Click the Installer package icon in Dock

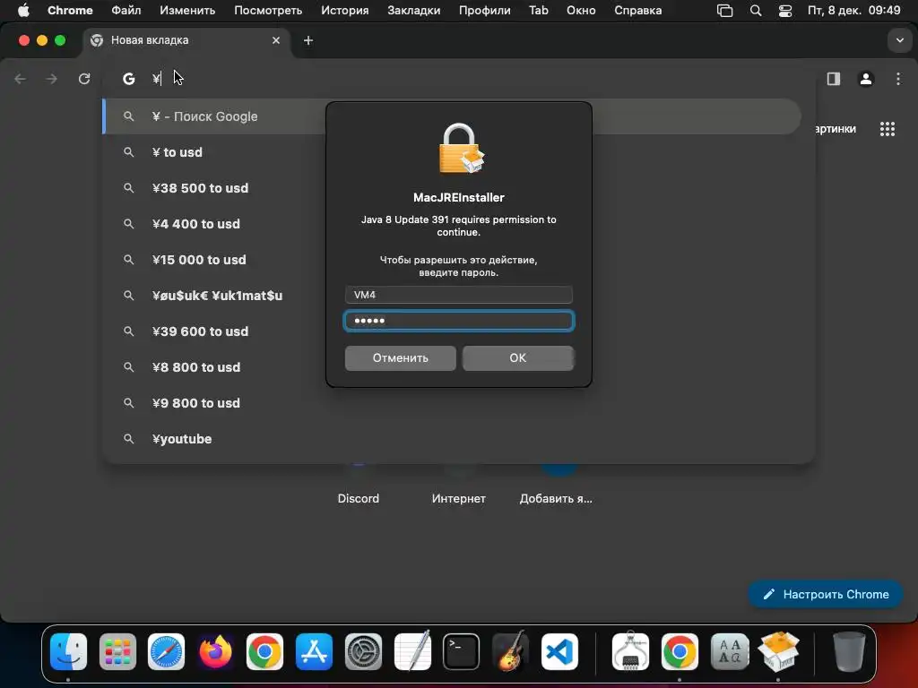779,652
